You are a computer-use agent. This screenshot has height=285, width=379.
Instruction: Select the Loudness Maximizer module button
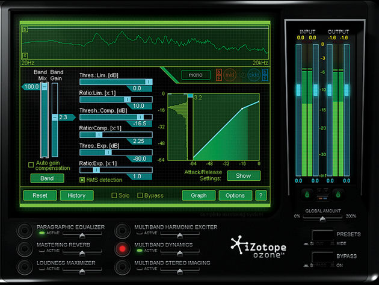(x=25, y=266)
